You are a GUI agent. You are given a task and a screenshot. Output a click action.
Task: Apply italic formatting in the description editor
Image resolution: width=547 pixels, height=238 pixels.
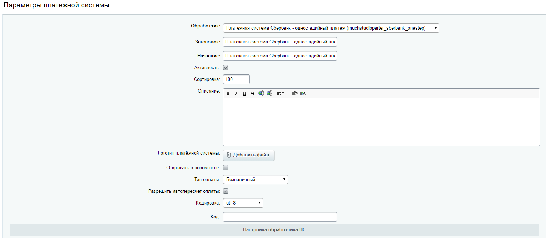tap(236, 94)
